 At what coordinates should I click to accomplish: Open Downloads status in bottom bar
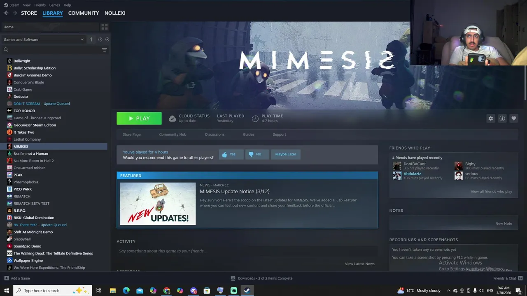(261, 278)
